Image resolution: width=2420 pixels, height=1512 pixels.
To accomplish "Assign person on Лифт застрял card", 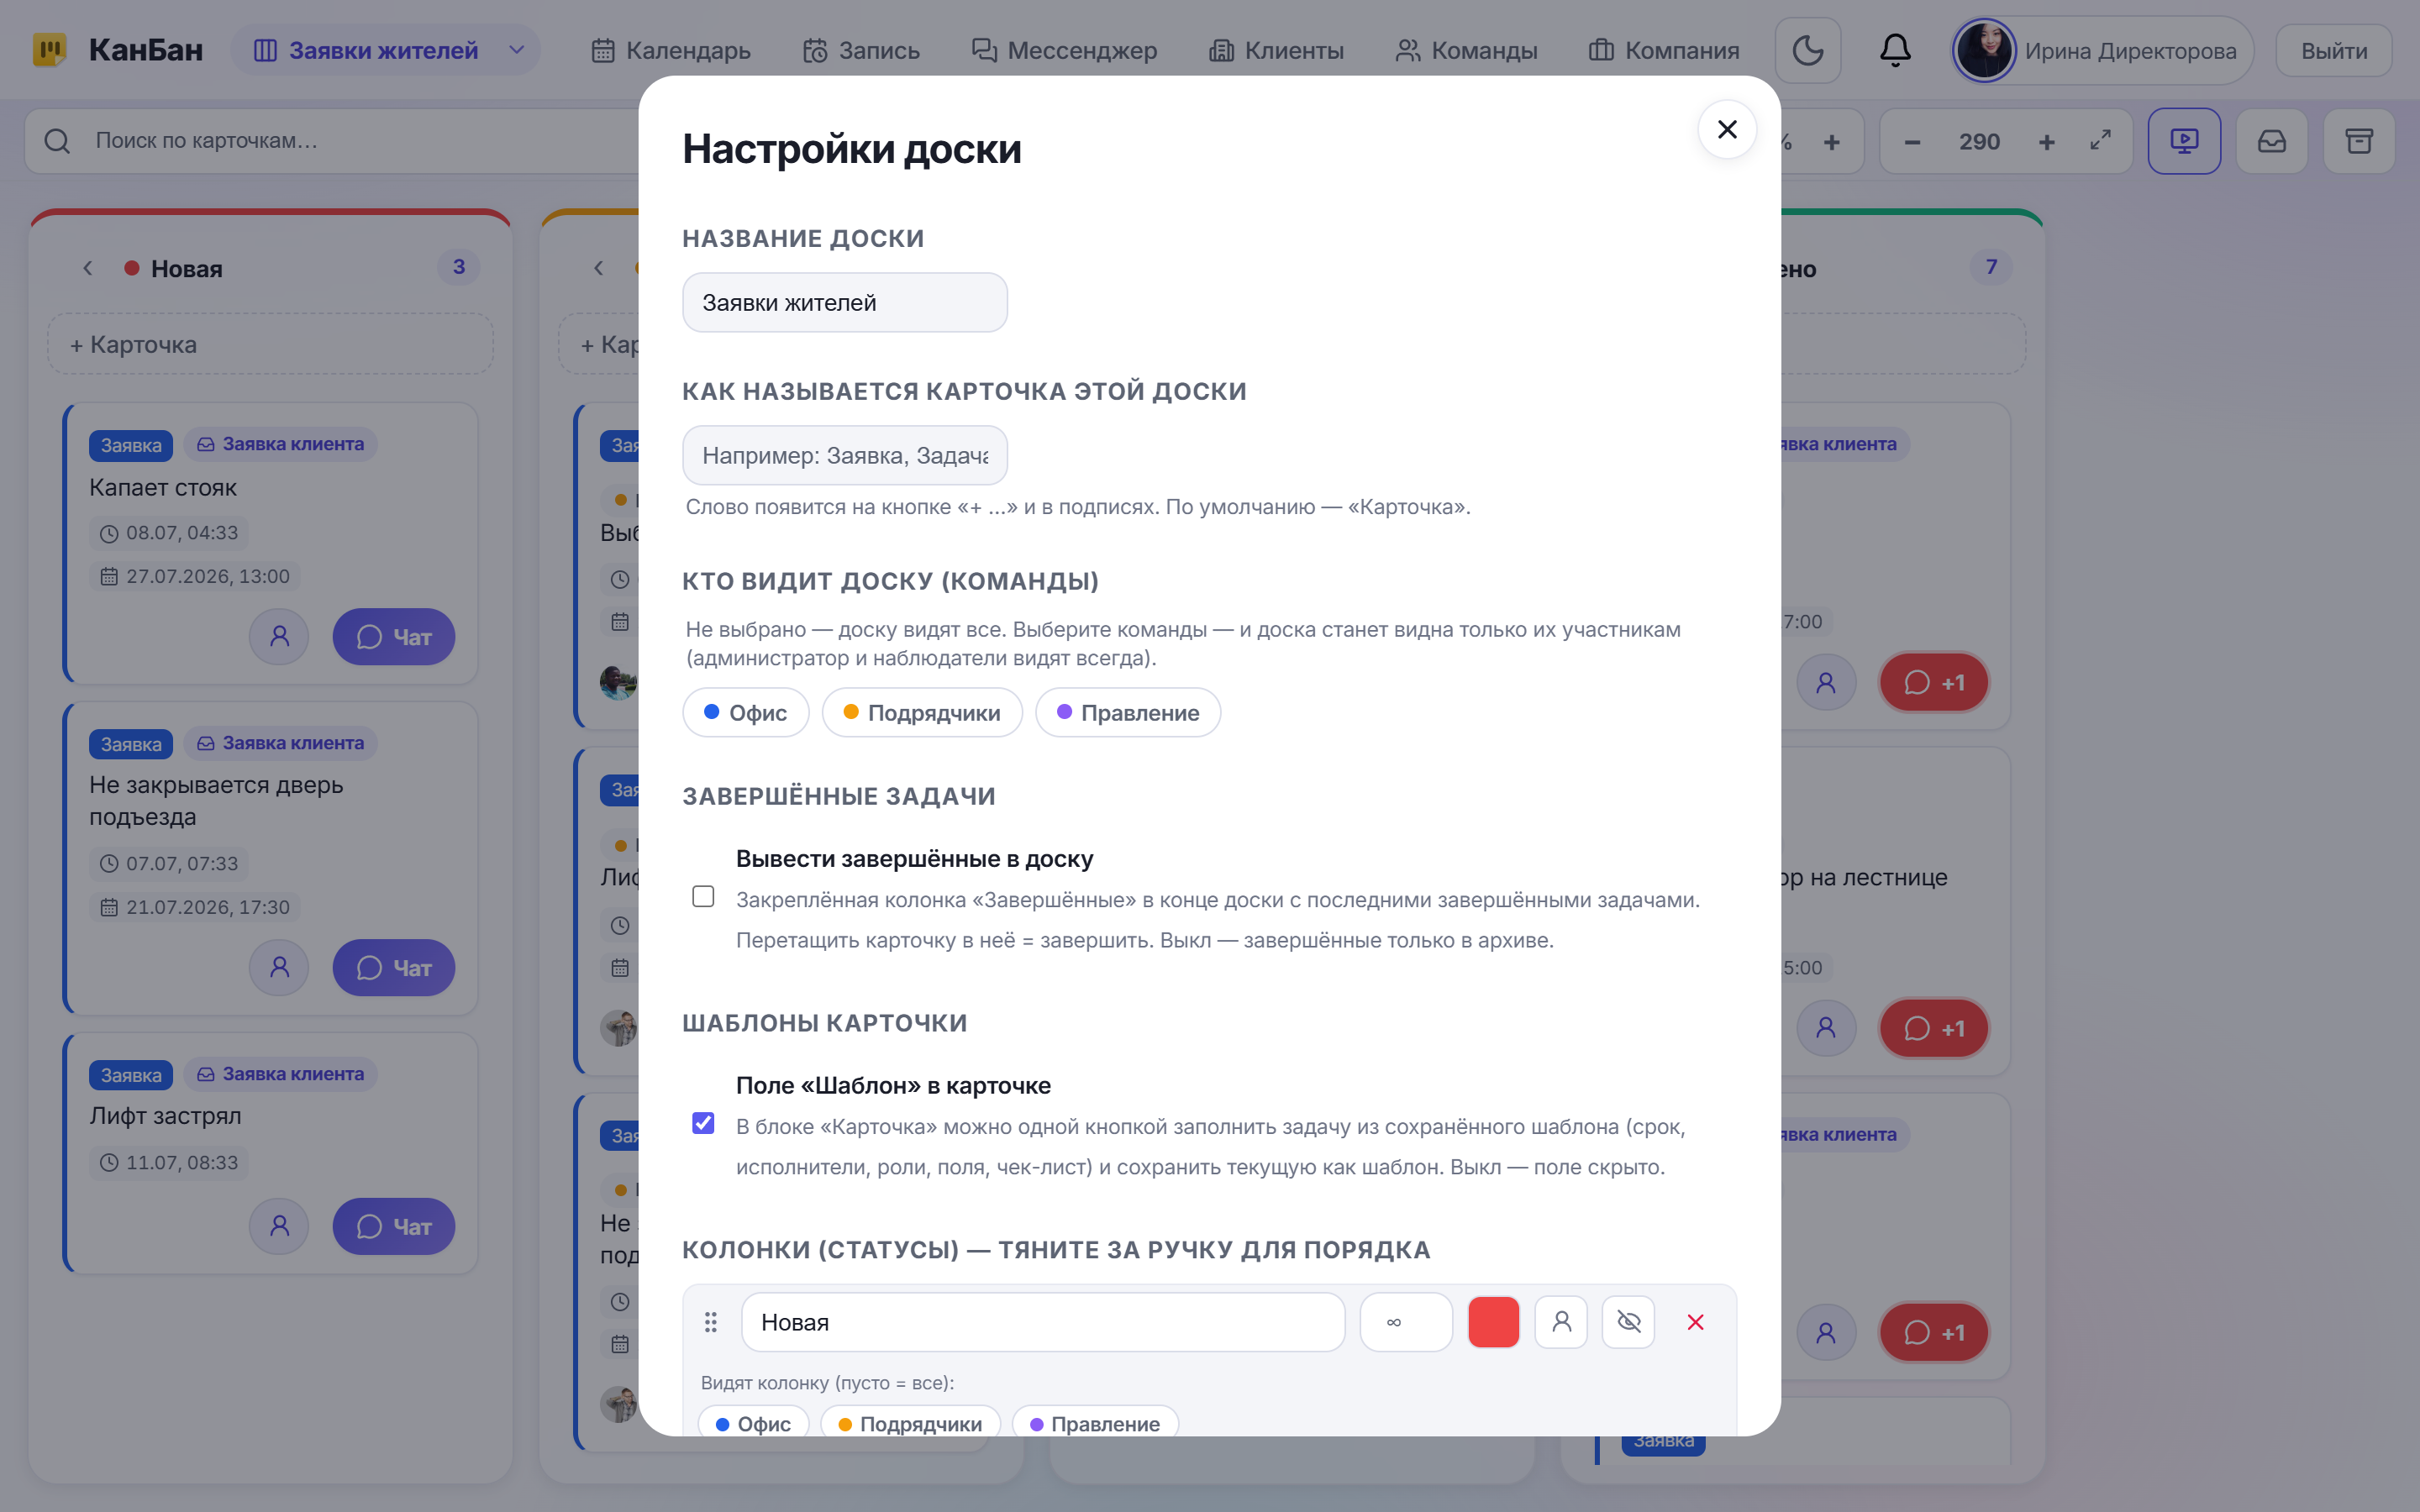I will click(279, 1227).
